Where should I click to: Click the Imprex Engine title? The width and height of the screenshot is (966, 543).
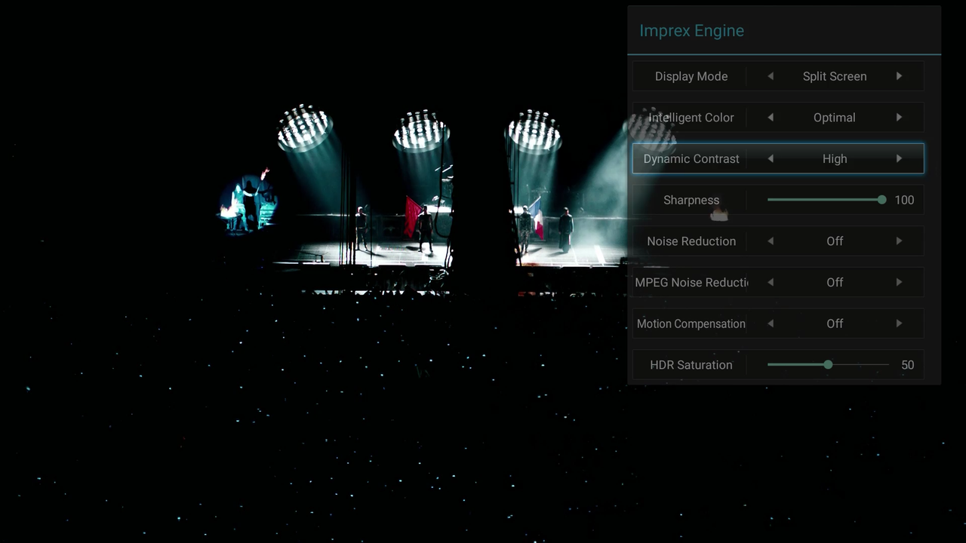(x=691, y=31)
